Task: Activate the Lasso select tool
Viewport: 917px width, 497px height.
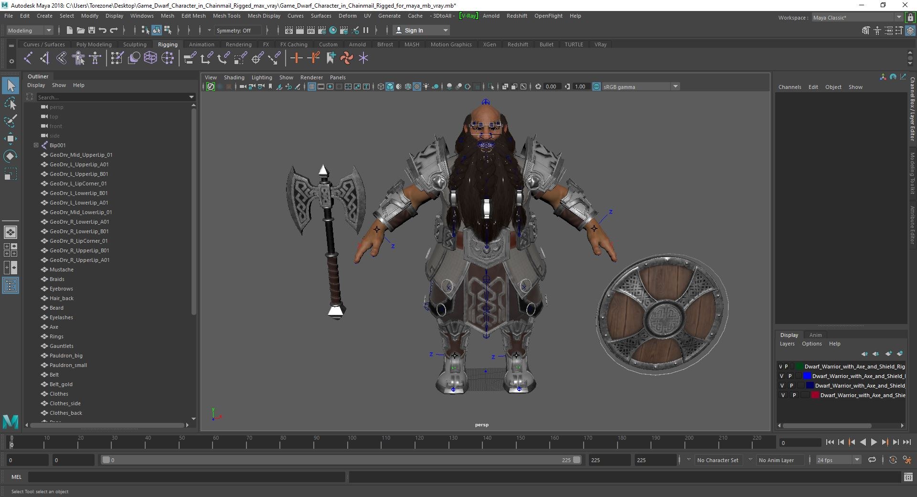Action: tap(10, 103)
